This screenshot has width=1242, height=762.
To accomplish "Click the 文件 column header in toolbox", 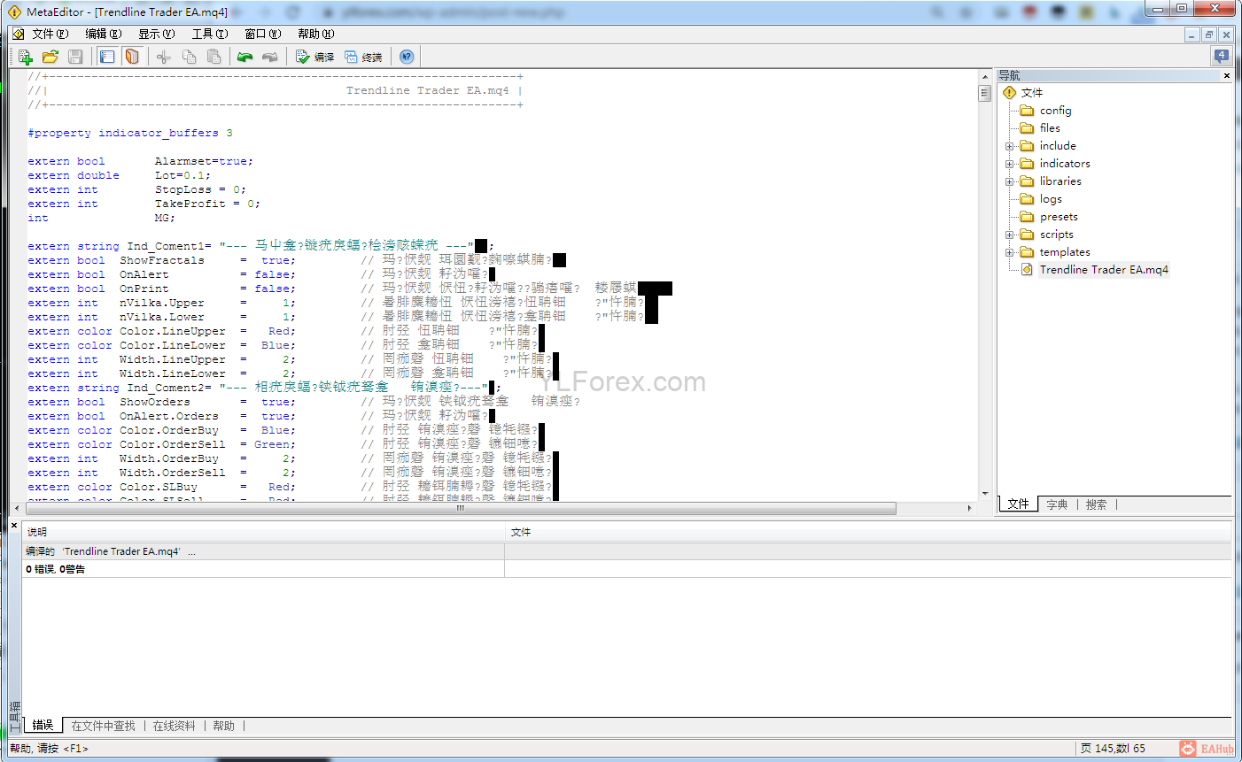I will (x=868, y=532).
